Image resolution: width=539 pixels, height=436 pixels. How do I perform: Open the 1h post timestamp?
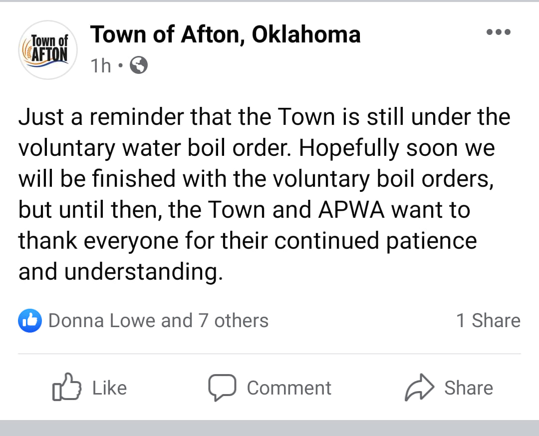coord(101,65)
